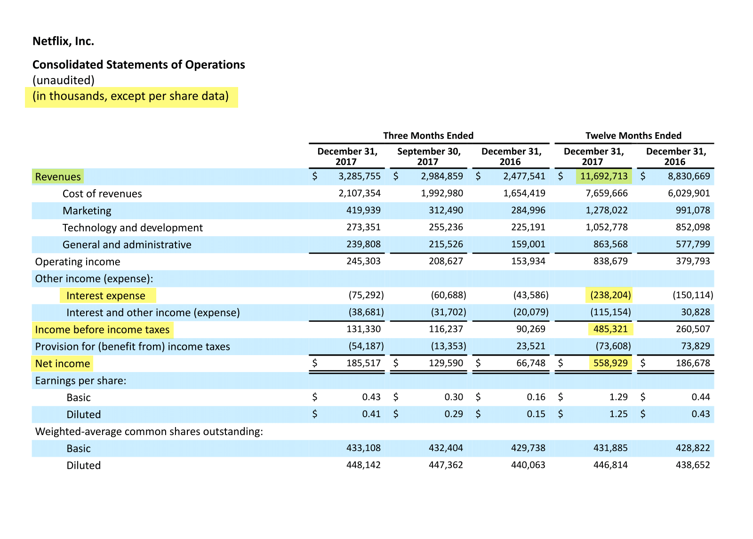Click marketing value 1,278,022

607,210
